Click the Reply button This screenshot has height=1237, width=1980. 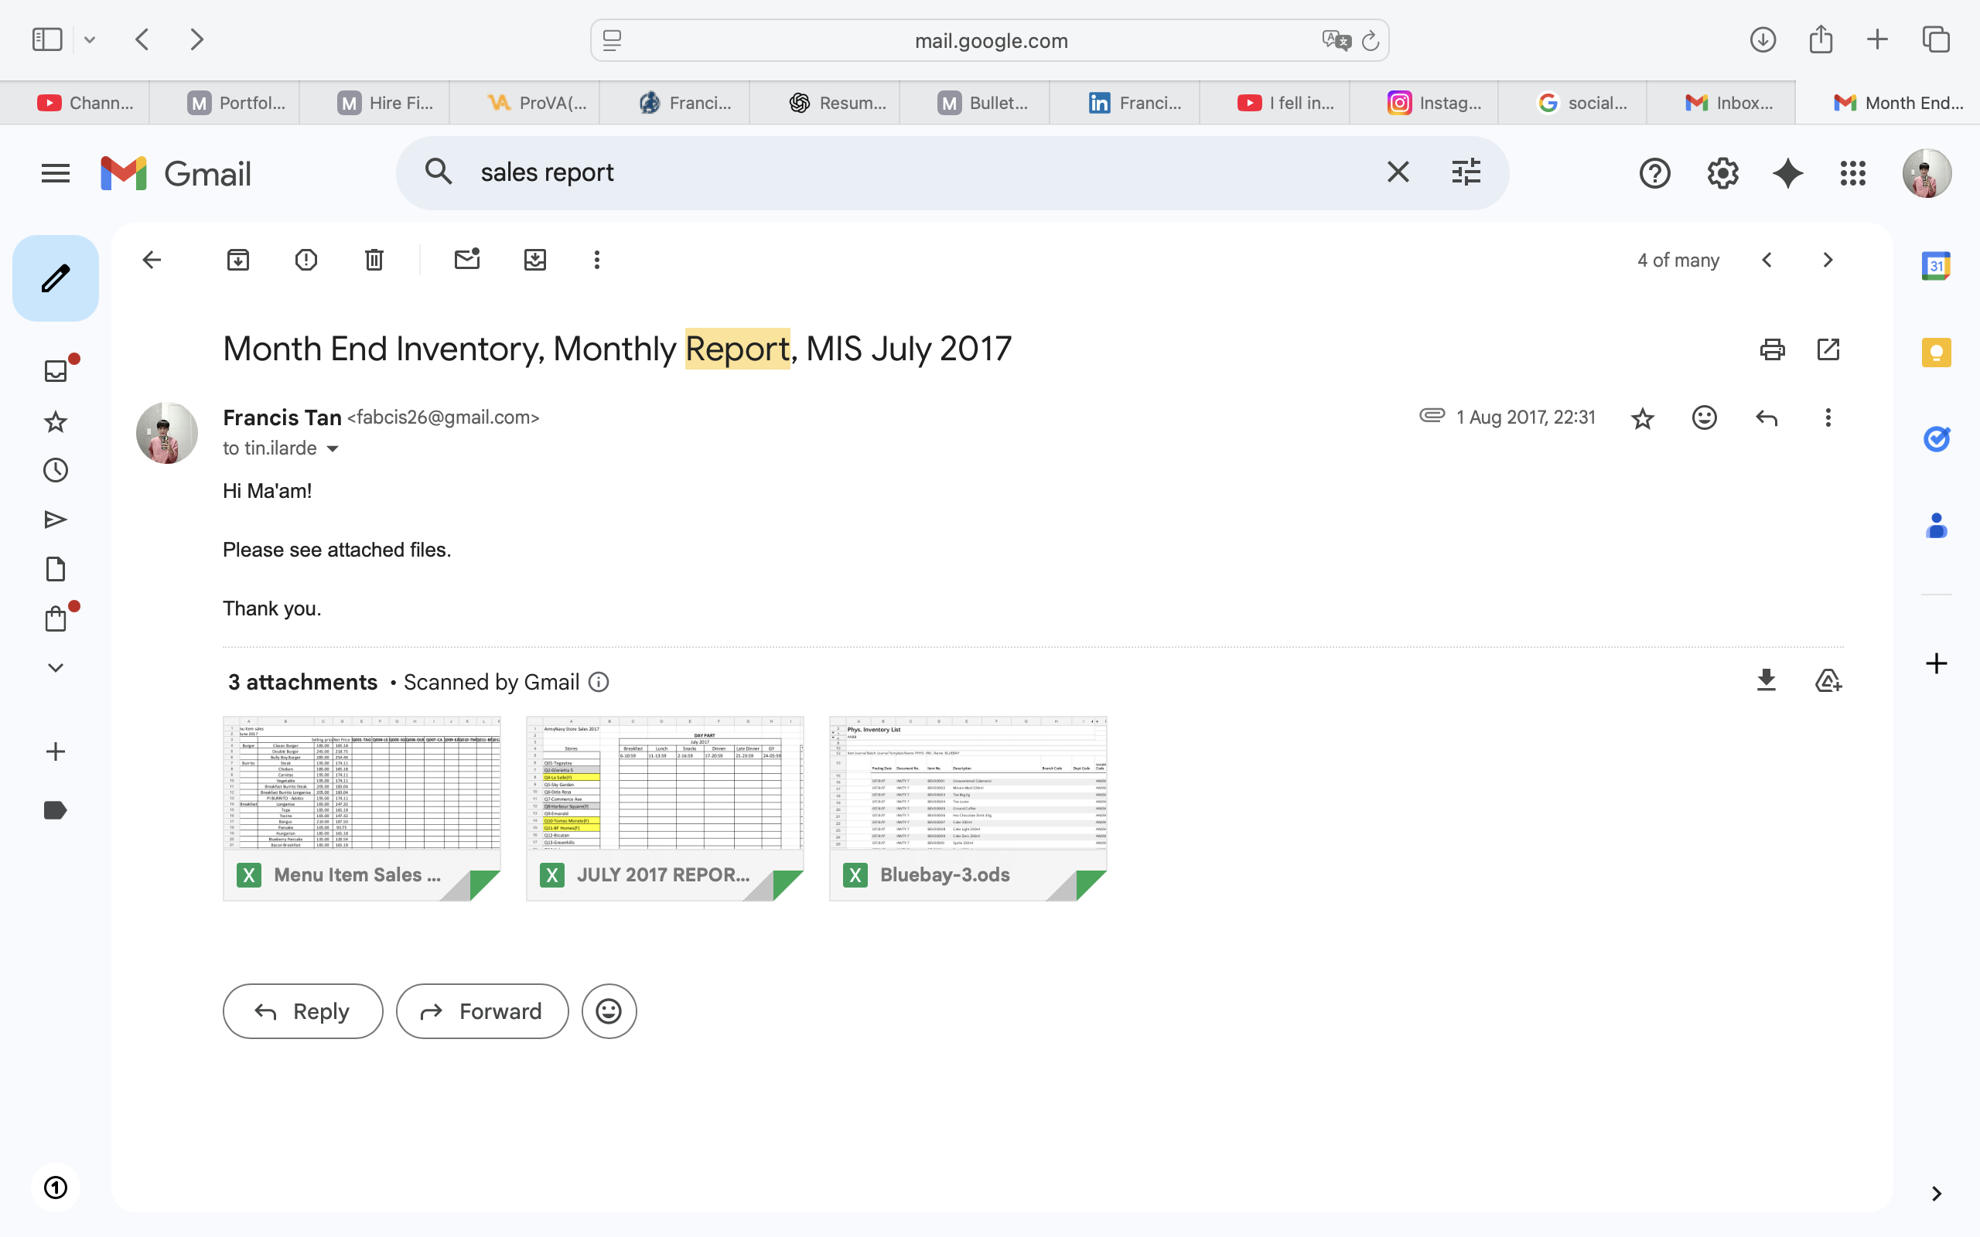(302, 1011)
